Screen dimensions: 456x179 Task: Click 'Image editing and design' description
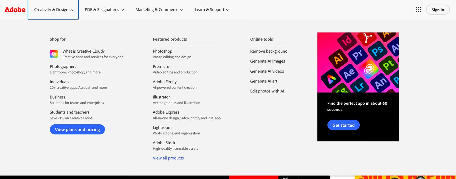point(172,57)
